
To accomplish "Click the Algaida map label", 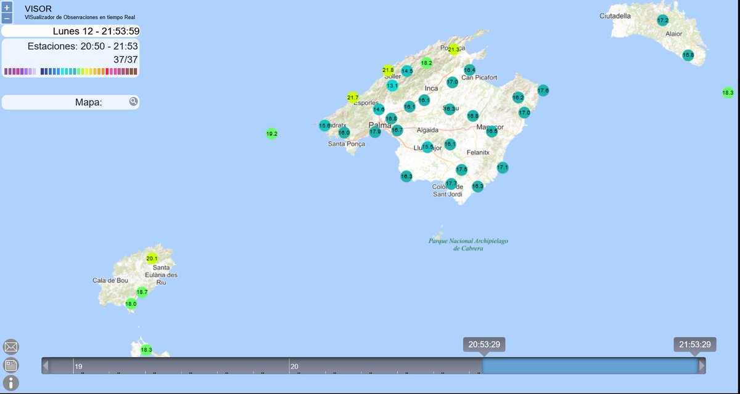I will 427,130.
